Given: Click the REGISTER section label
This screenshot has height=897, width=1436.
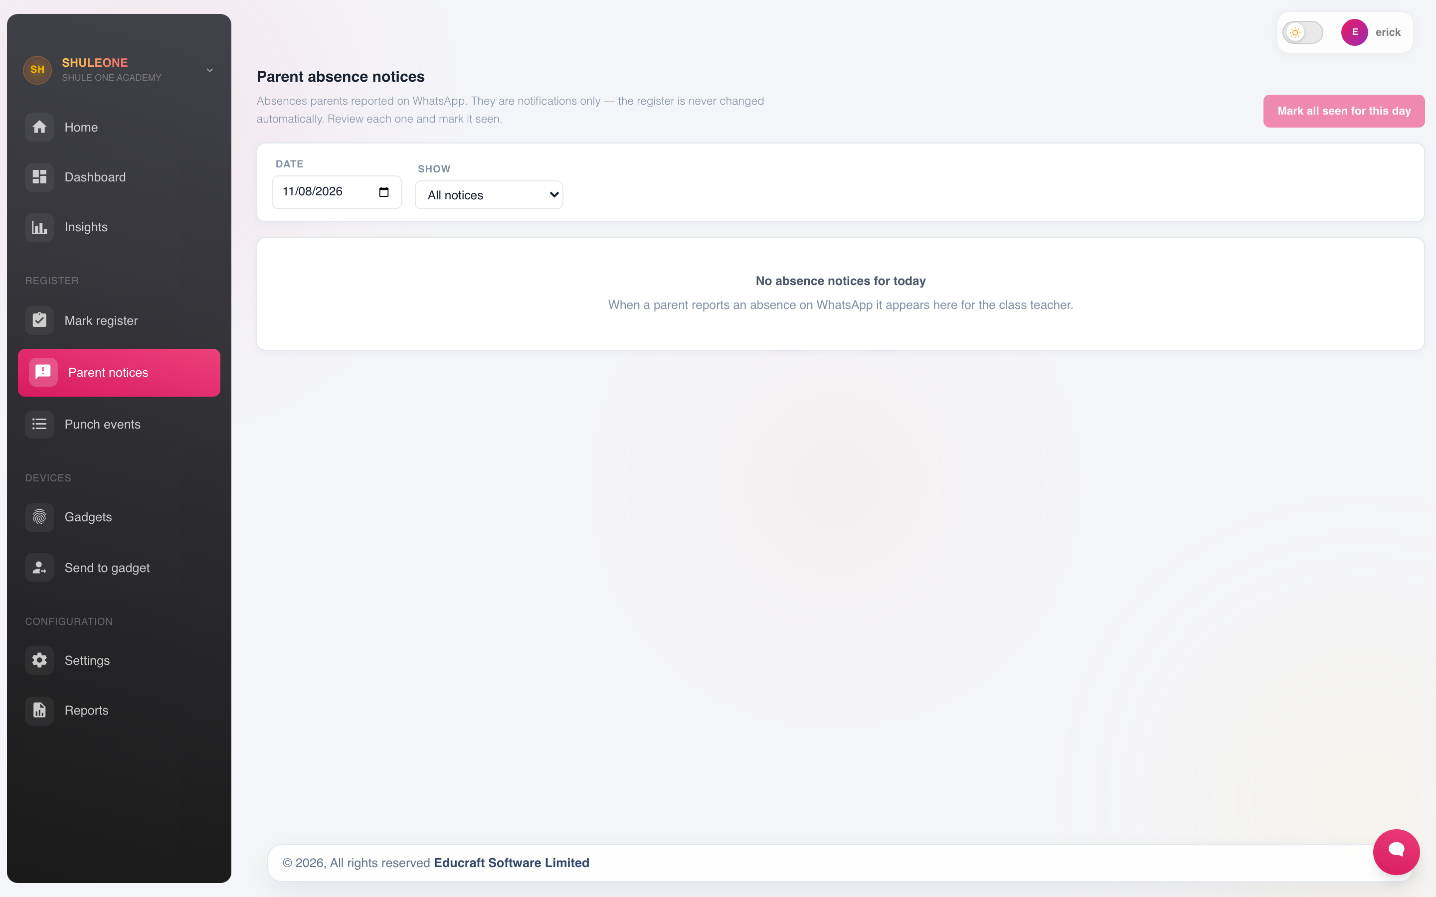Looking at the screenshot, I should coord(52,281).
